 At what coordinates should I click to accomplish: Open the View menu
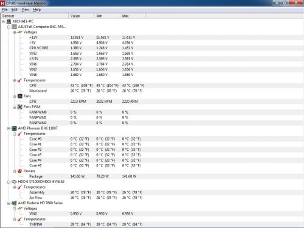coord(26,10)
